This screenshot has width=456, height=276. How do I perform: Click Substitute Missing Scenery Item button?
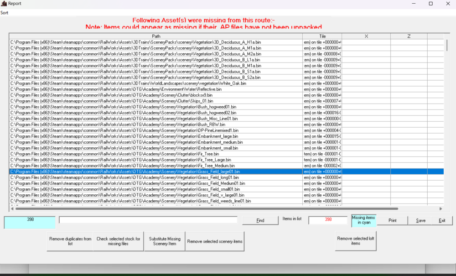coord(164,241)
